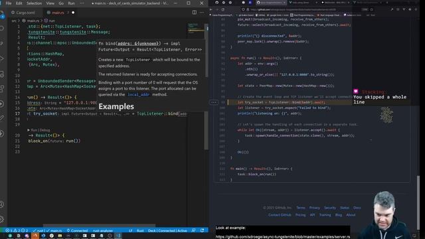
Task: Click the Connected status bar item
Action: pos(77,230)
